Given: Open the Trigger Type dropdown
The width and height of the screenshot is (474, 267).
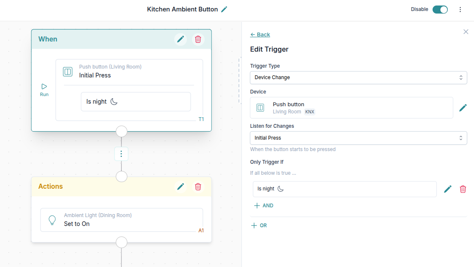Looking at the screenshot, I should [358, 77].
